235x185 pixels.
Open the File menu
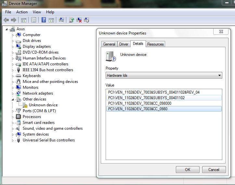click(8, 12)
